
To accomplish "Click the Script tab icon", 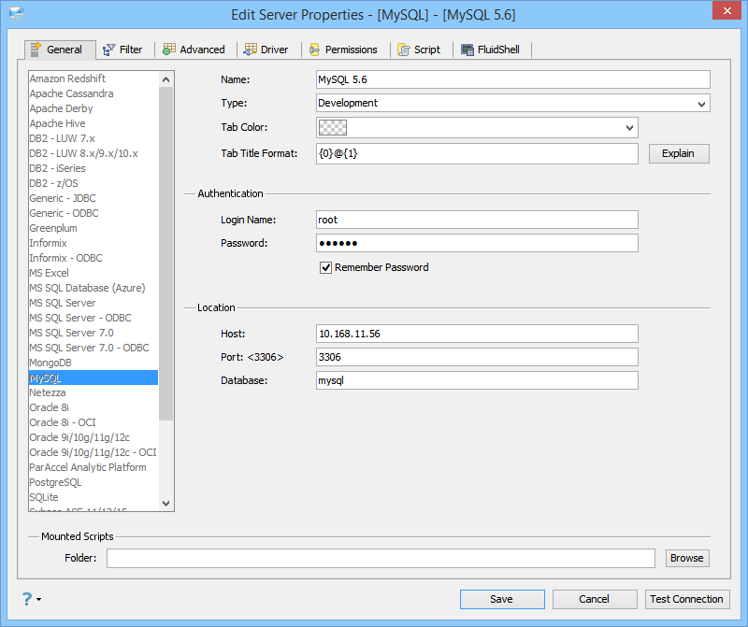I will [404, 50].
